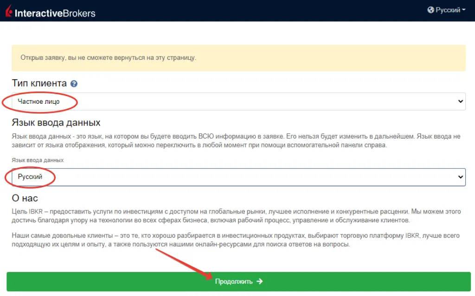
Task: Click small Язык ввода данных field label
Action: coord(38,160)
